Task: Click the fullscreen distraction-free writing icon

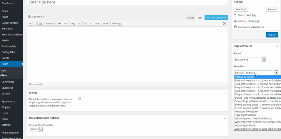Action: (225, 23)
